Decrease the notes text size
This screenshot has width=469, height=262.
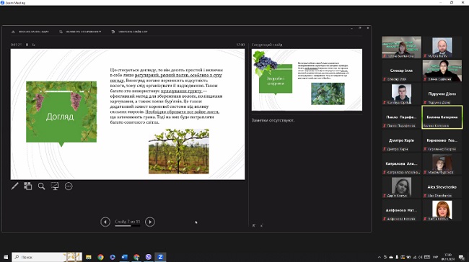262,225
